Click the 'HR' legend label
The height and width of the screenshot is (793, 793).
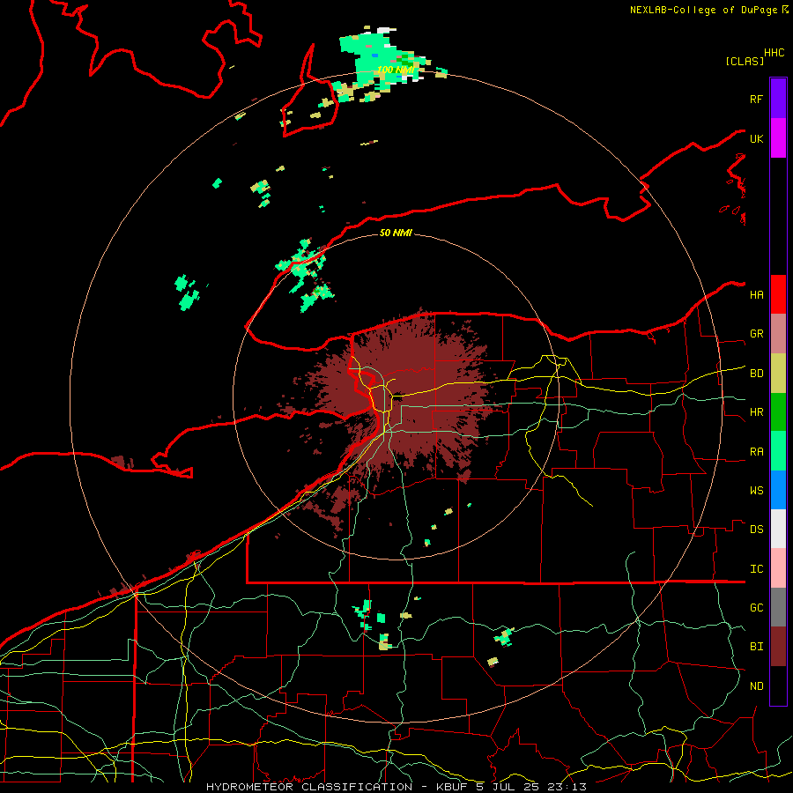(x=756, y=412)
